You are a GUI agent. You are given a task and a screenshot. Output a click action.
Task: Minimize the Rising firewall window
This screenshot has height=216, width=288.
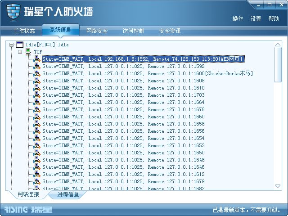point(259,5)
